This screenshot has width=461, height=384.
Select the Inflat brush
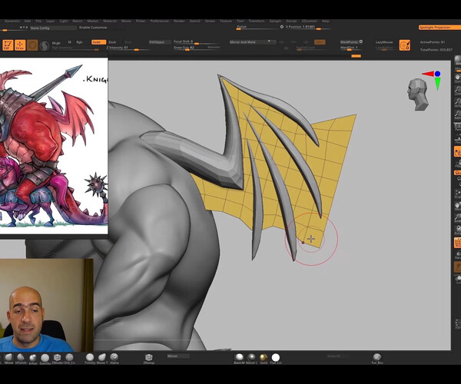pos(32,358)
